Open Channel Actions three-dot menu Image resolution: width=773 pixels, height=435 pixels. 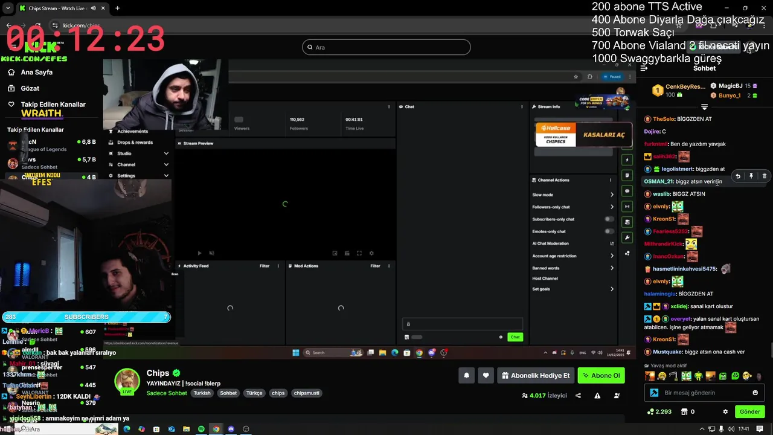click(610, 180)
